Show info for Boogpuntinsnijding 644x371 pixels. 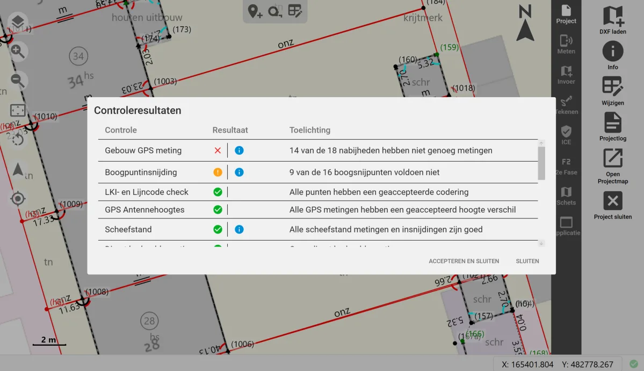(x=239, y=172)
